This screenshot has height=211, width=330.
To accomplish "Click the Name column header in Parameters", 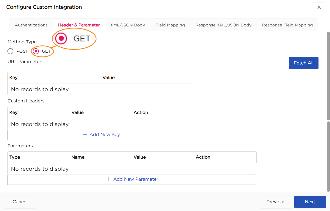I will (x=78, y=157).
